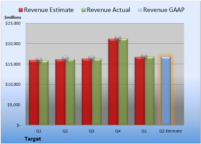Click the red Revenue Estimate legend swatch
This screenshot has width=201, height=144.
click(21, 10)
